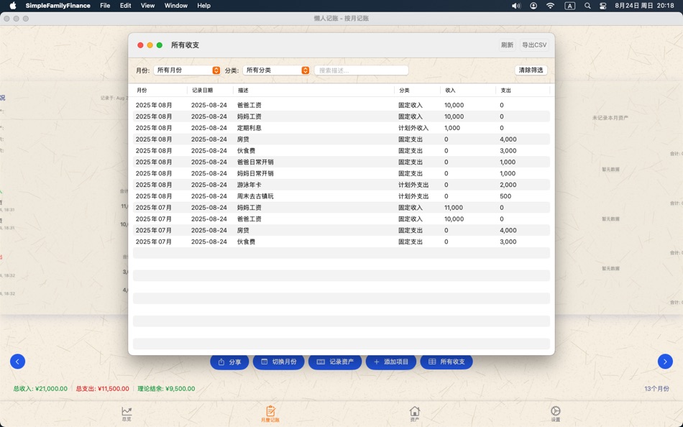Switch to 总览 chart icon in tab bar
683x427 pixels.
point(126,412)
